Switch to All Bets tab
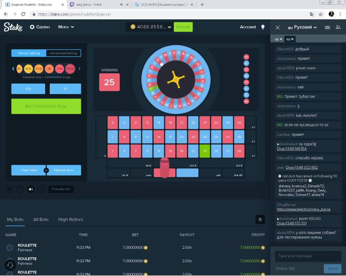The height and width of the screenshot is (276, 346). (41, 220)
